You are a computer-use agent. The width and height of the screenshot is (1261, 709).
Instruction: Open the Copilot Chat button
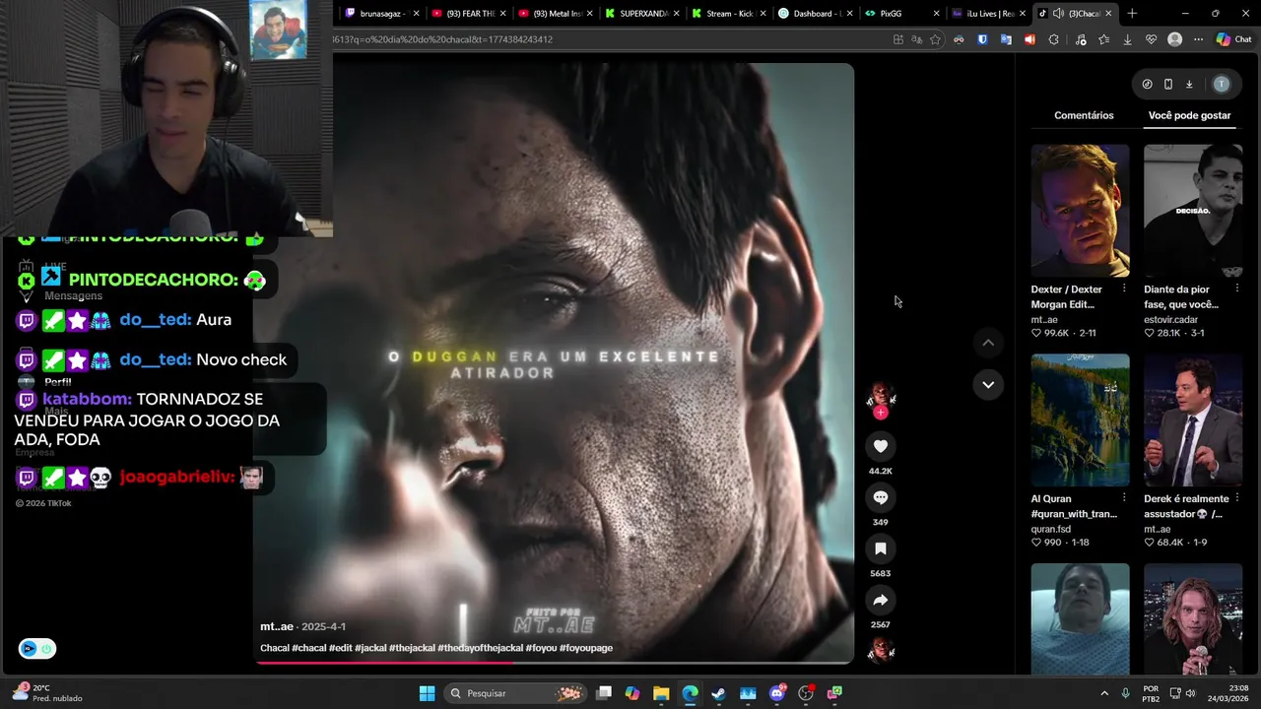(1233, 39)
